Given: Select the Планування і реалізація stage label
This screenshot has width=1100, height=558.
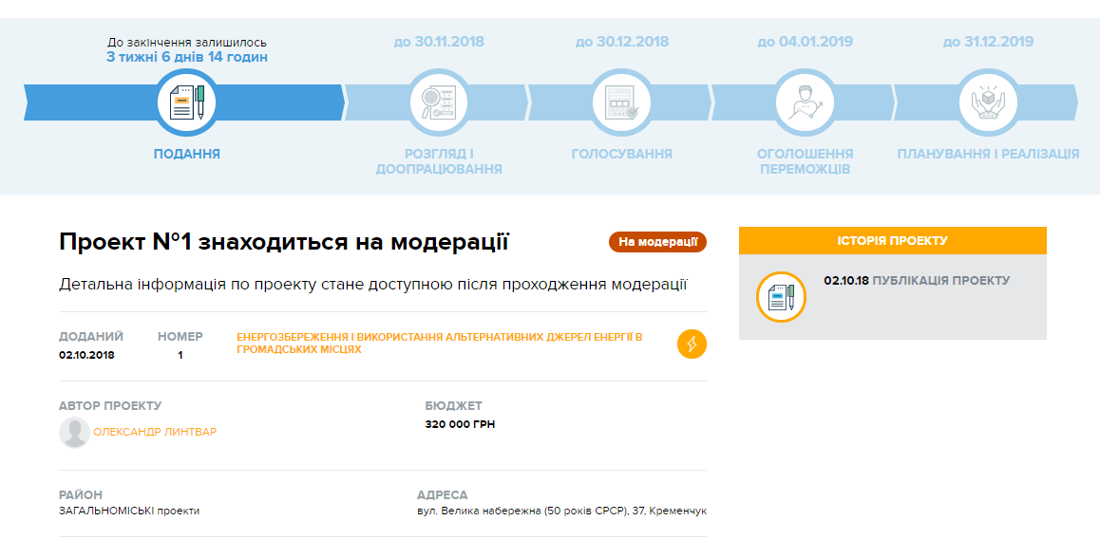Looking at the screenshot, I should (x=988, y=154).
